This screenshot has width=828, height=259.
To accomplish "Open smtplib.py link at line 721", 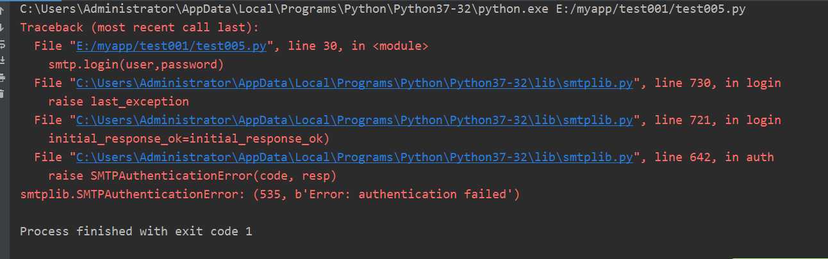I will pos(355,120).
